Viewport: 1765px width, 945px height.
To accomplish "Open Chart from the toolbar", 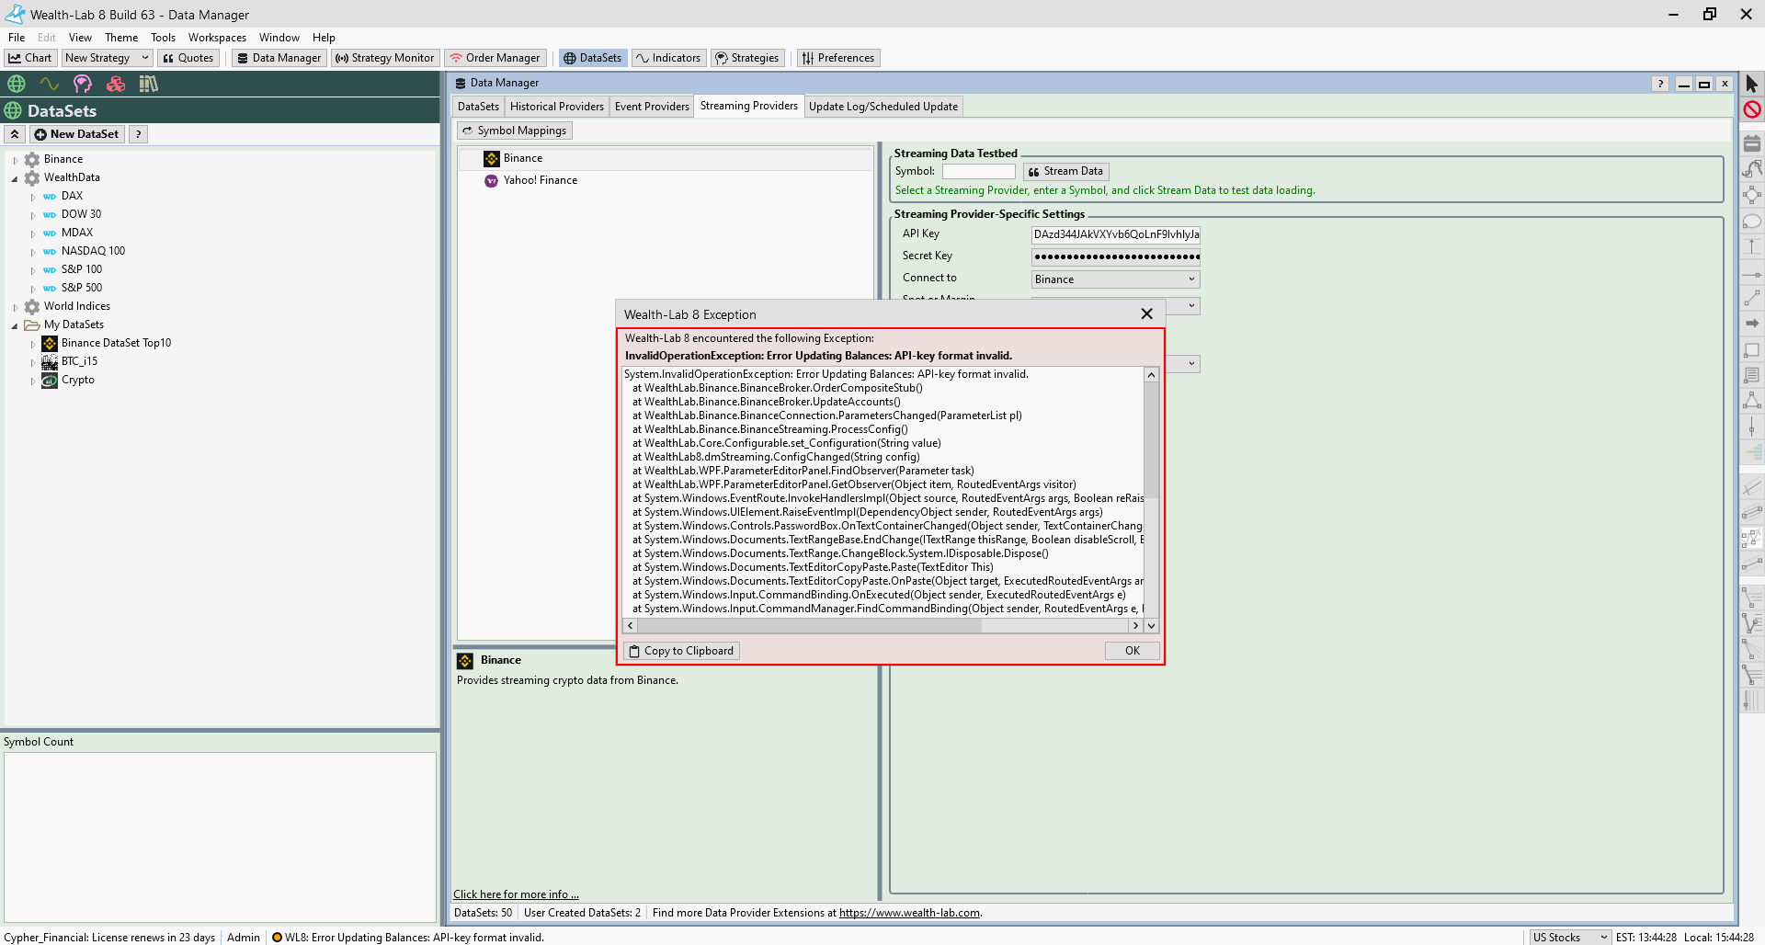I will 30,58.
